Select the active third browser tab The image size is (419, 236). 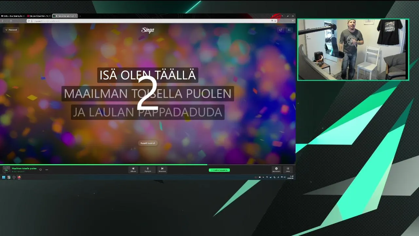(x=65, y=16)
